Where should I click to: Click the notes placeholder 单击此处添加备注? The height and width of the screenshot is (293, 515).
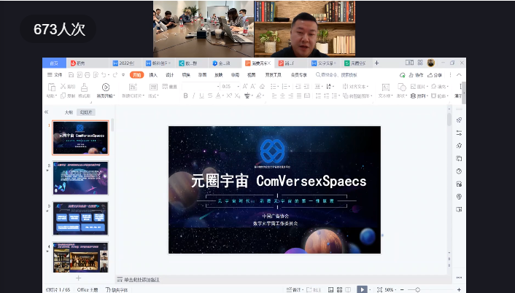pyautogui.click(x=142, y=280)
